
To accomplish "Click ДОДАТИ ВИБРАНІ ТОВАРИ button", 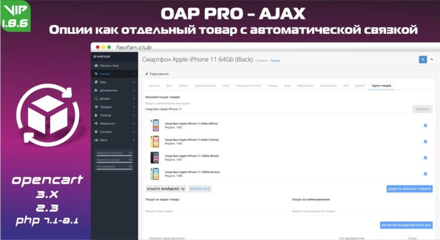I will tap(409, 189).
